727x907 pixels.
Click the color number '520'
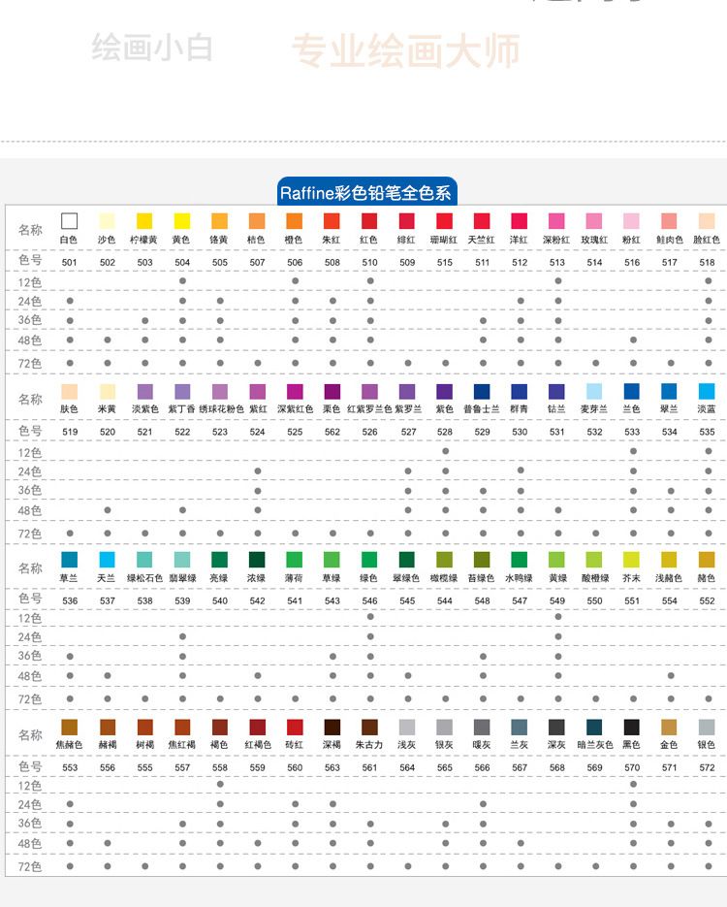pos(108,432)
